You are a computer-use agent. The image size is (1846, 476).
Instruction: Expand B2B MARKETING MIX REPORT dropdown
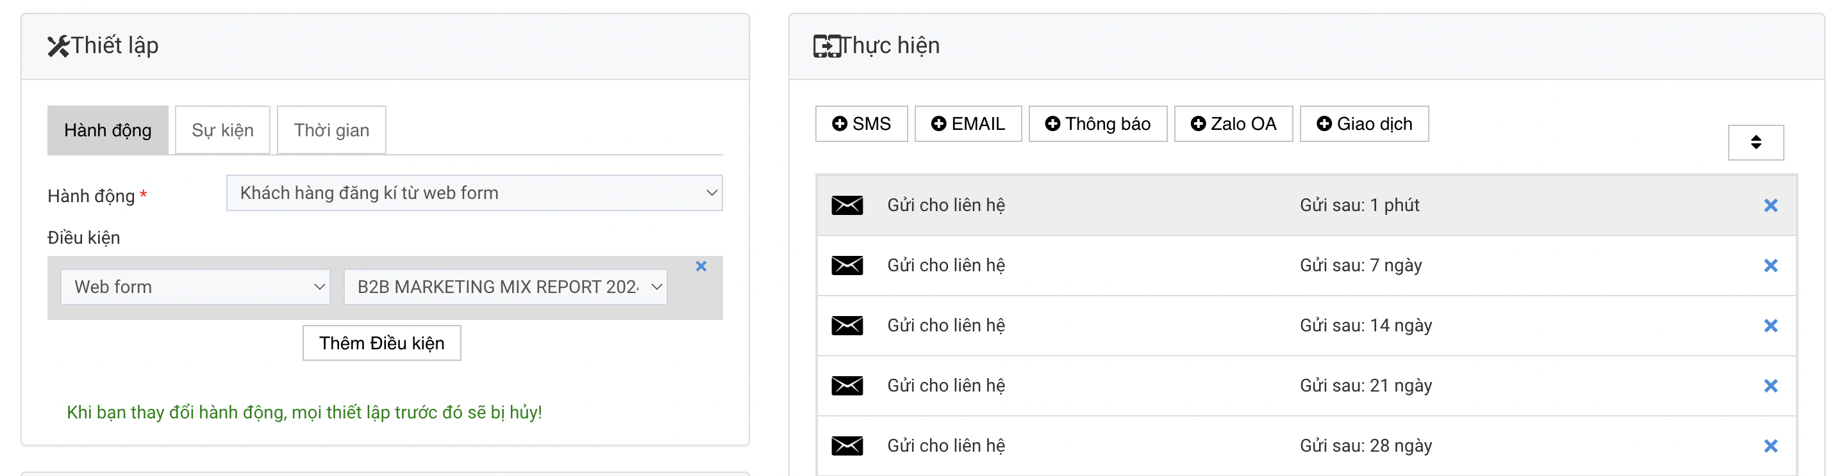point(505,287)
